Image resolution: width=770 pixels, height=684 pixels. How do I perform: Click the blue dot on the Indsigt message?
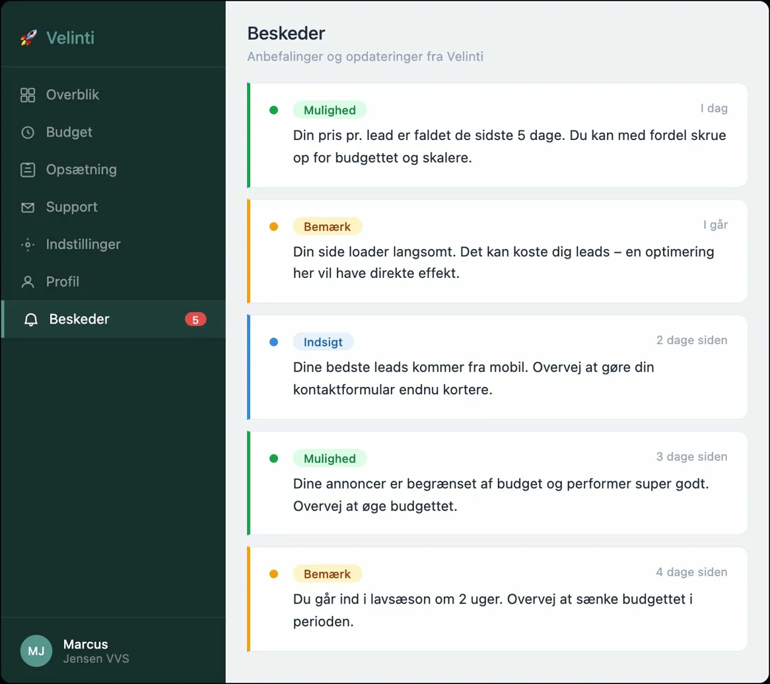coord(273,342)
